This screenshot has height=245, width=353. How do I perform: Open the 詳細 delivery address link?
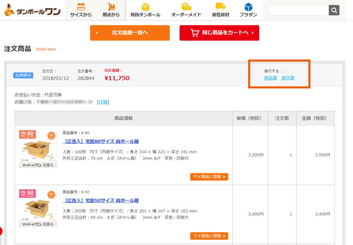[x=103, y=102]
